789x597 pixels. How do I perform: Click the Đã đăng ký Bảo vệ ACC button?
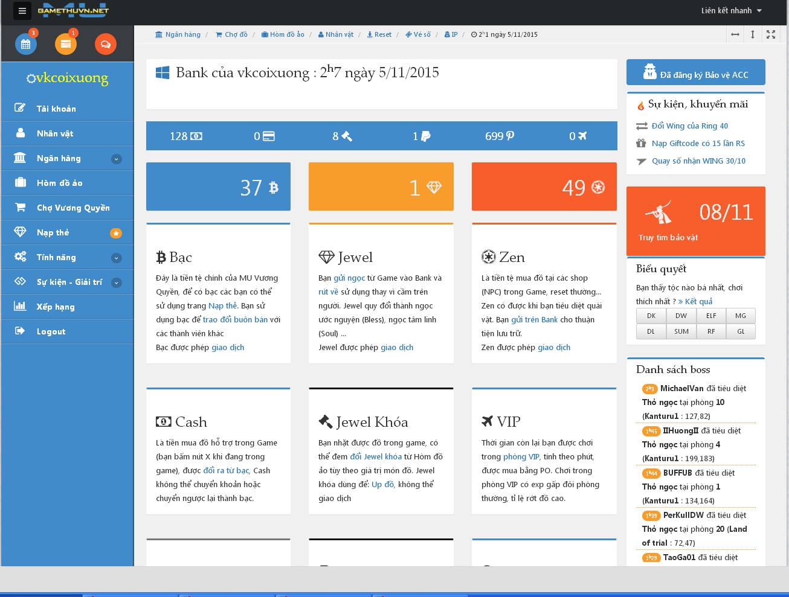(695, 72)
